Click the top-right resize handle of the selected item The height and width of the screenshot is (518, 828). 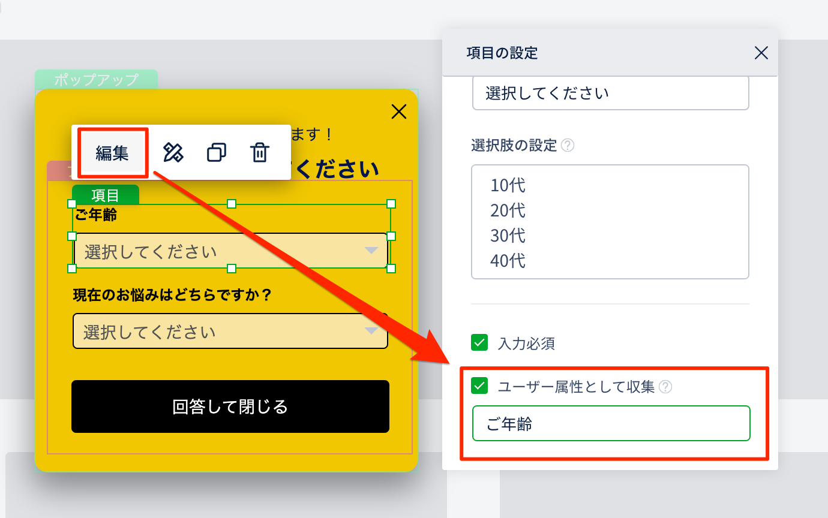(391, 204)
